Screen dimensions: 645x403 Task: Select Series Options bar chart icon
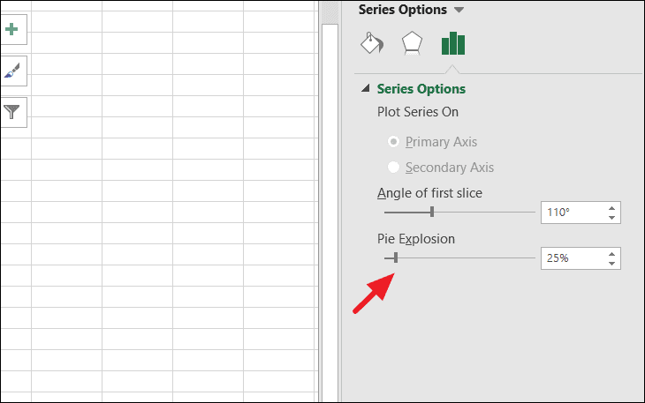(453, 43)
